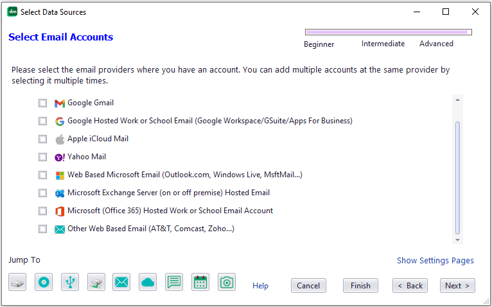492x307 pixels.
Task: Click the Microsoft four-color logo icon
Action: (x=60, y=175)
